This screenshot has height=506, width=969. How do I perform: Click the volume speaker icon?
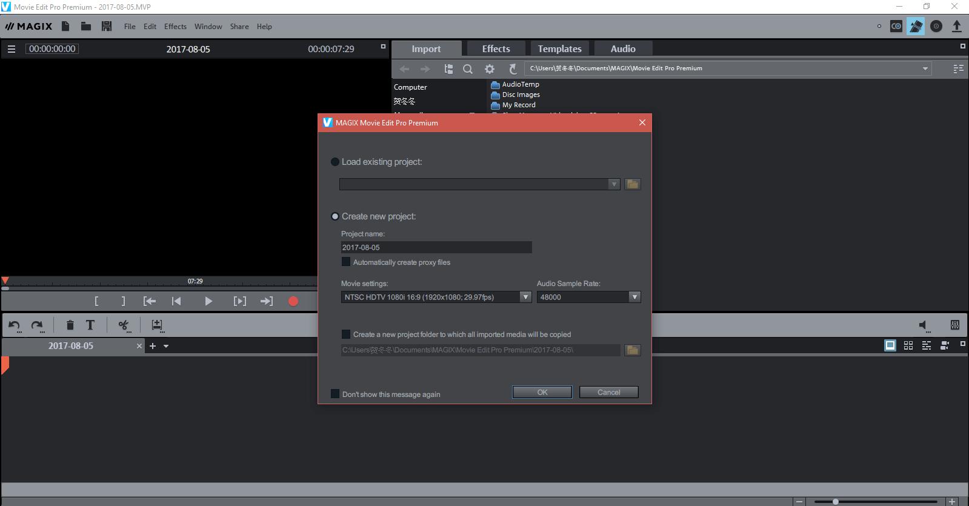coord(924,325)
